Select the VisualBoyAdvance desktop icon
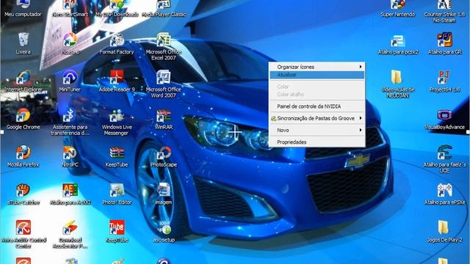 (x=444, y=115)
